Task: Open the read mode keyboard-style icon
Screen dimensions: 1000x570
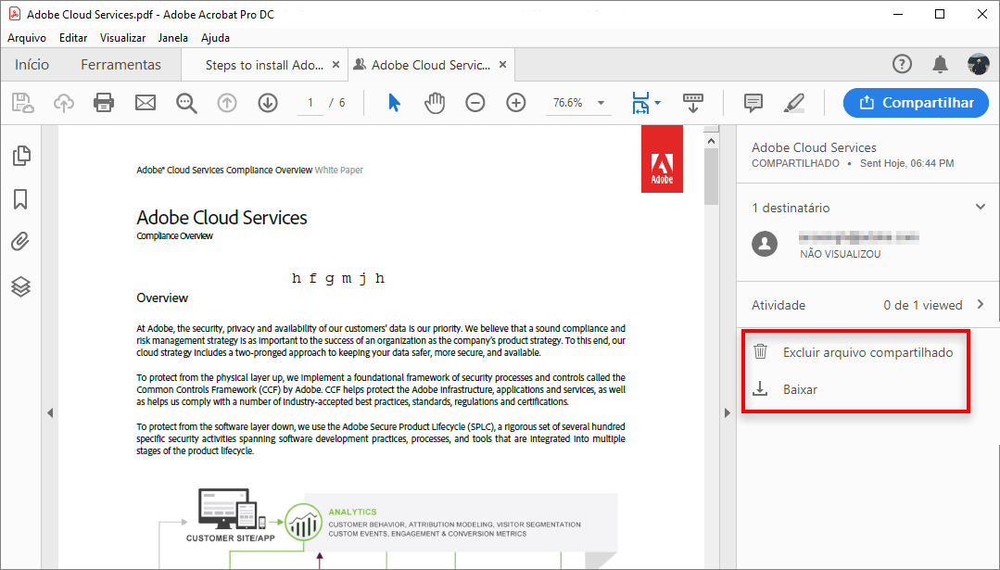Action: (692, 103)
